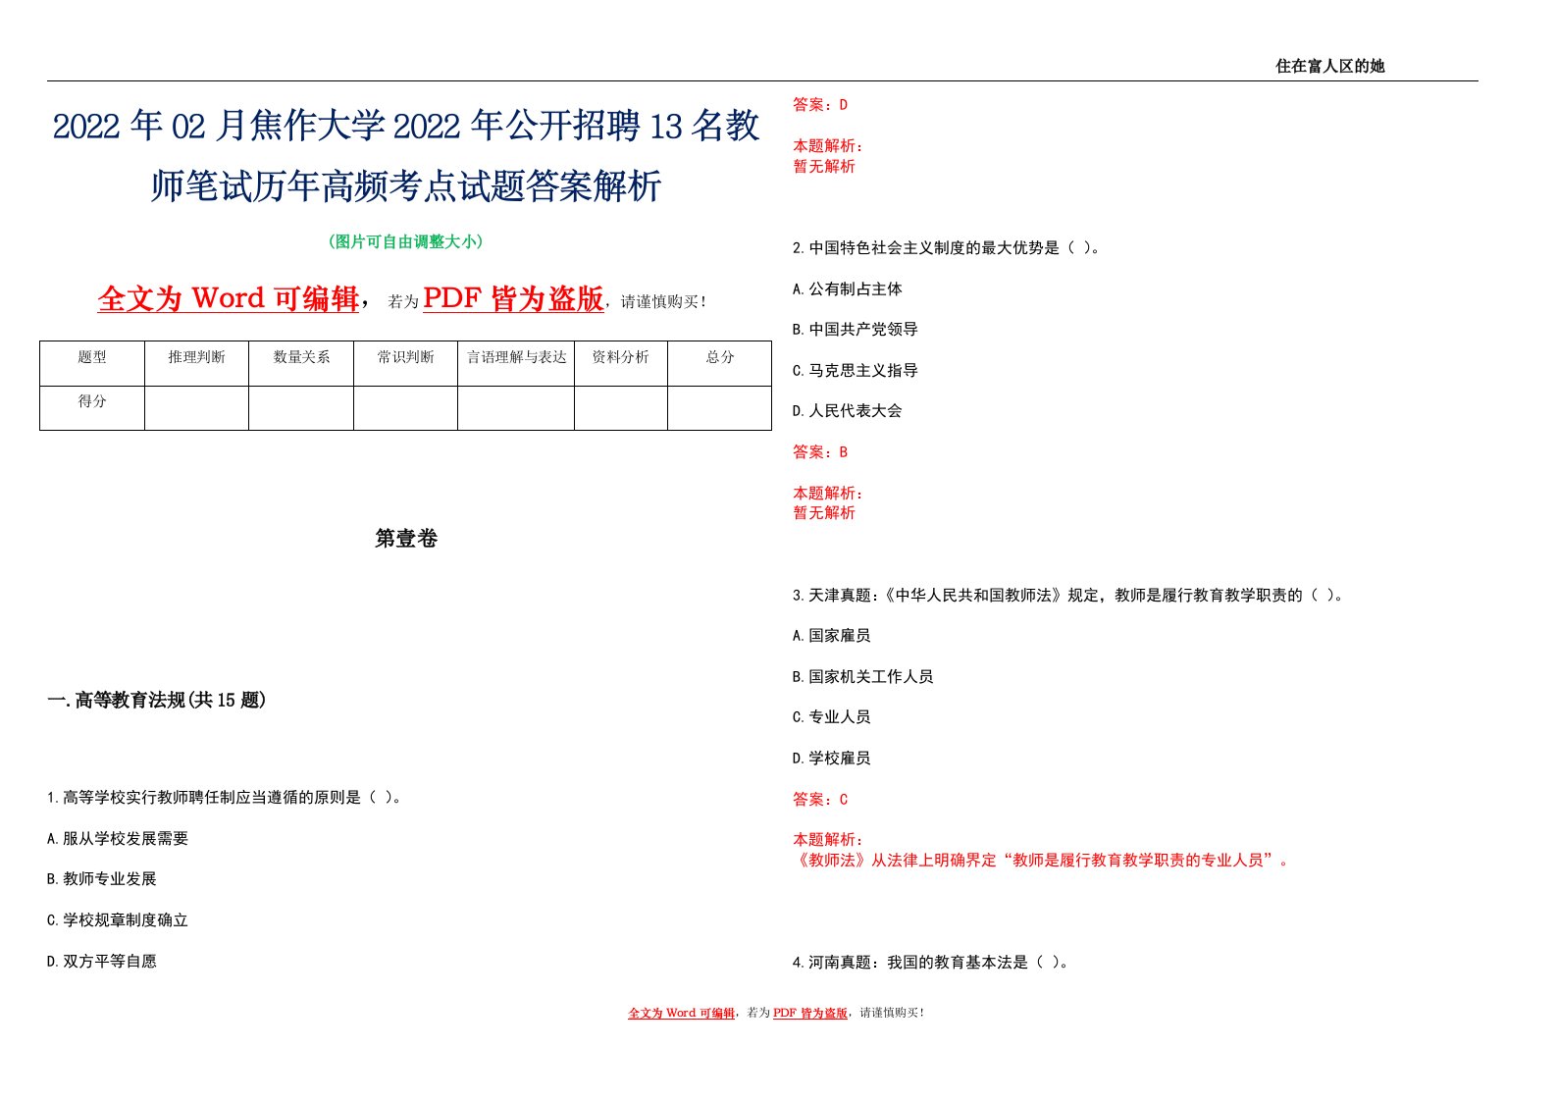The width and height of the screenshot is (1557, 1101).
Task: Click the large text 请谨慎购买! below the title
Action: (x=663, y=302)
